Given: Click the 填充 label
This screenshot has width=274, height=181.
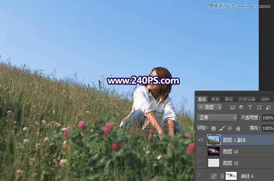Looking at the screenshot, I should [x=255, y=128].
